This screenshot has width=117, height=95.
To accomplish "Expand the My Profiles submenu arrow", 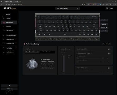I will point(16,48).
